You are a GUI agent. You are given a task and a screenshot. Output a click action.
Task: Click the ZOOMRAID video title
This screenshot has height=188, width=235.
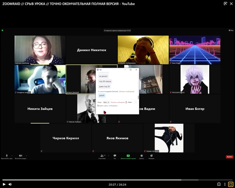[x=69, y=4]
